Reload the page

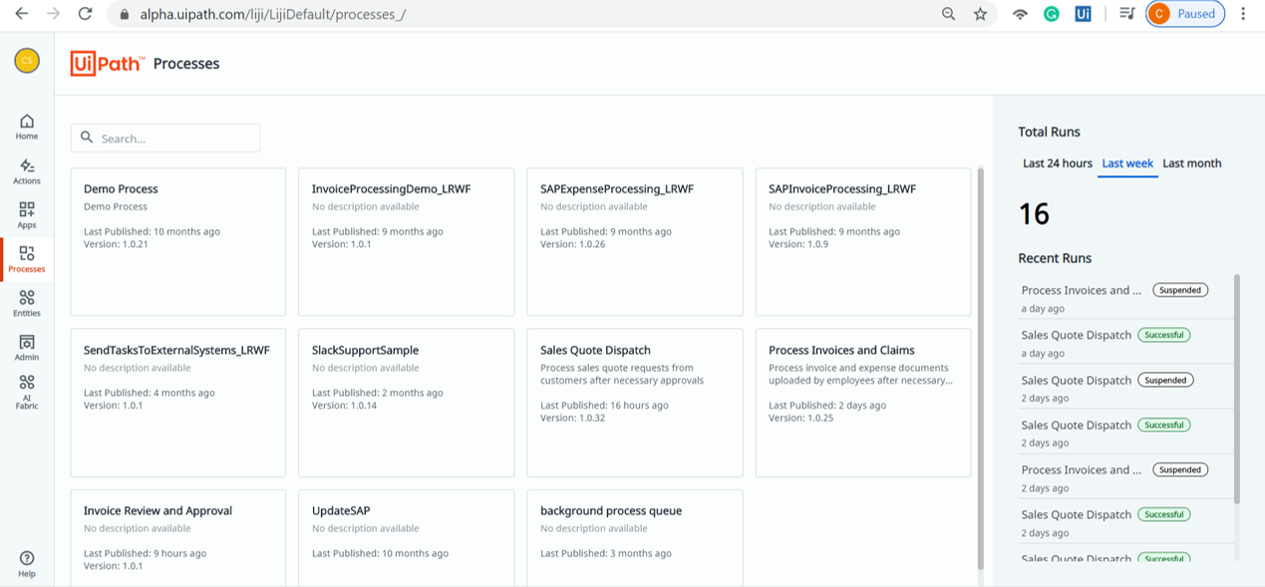[85, 14]
